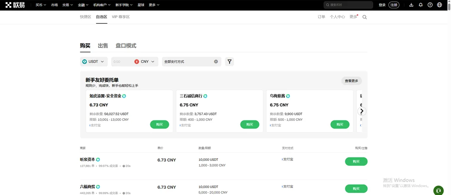Open the 市场 menu item
The width and height of the screenshot is (451, 195).
[x=54, y=5]
